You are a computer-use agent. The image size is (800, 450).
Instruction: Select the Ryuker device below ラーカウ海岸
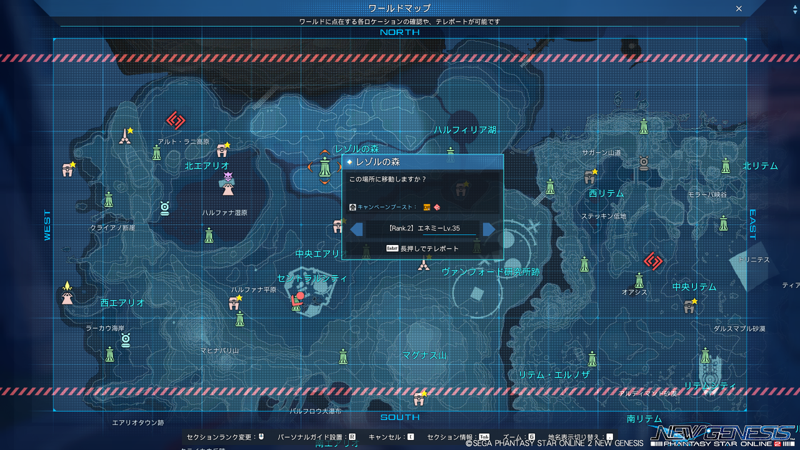click(x=110, y=355)
